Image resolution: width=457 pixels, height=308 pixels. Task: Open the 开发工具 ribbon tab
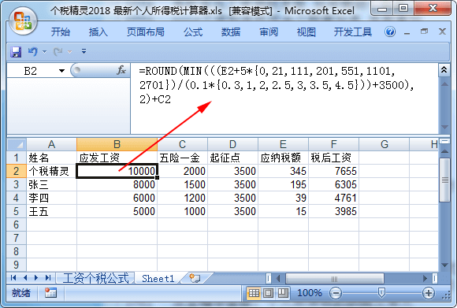click(x=353, y=32)
